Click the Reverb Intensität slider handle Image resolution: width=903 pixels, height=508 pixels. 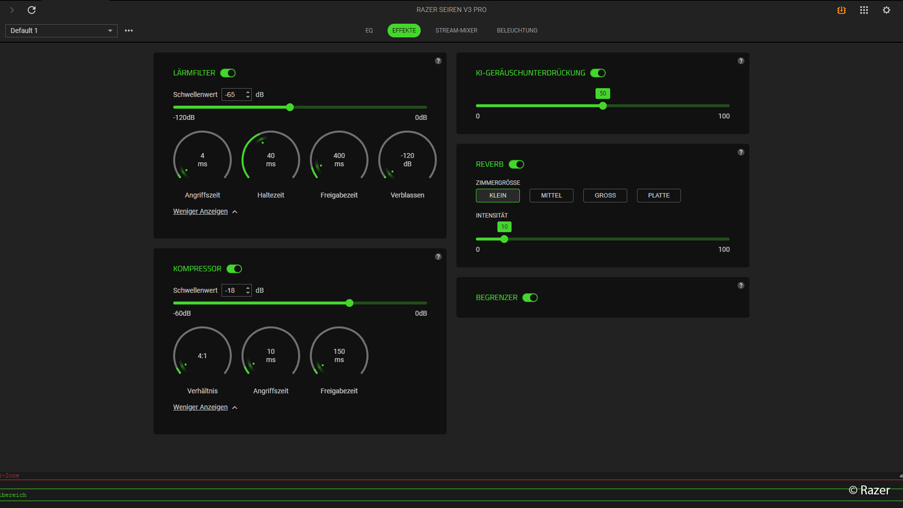pos(504,239)
